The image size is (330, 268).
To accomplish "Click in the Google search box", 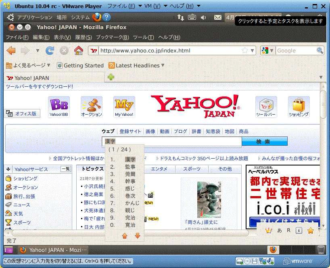I will pos(296,50).
